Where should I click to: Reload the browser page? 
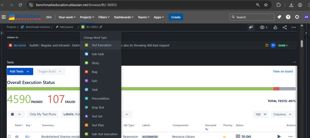point(20,5)
